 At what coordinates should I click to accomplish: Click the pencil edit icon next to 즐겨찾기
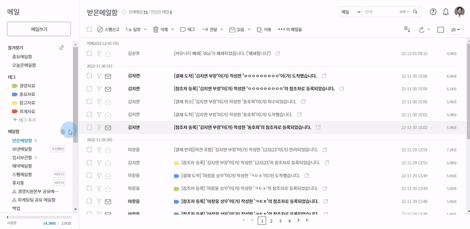pos(62,48)
